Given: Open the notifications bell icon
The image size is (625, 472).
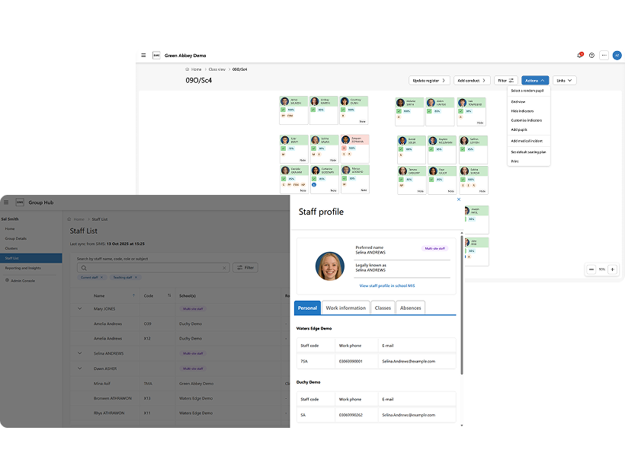Looking at the screenshot, I should pyautogui.click(x=579, y=55).
